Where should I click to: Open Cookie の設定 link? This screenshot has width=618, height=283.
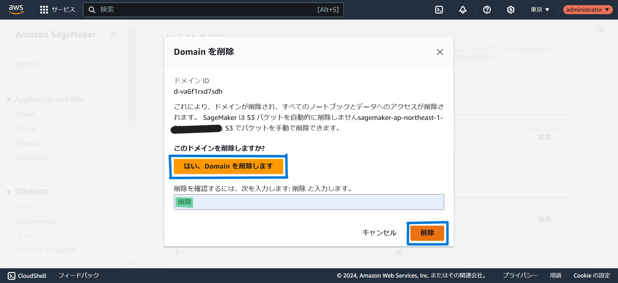[x=592, y=276]
